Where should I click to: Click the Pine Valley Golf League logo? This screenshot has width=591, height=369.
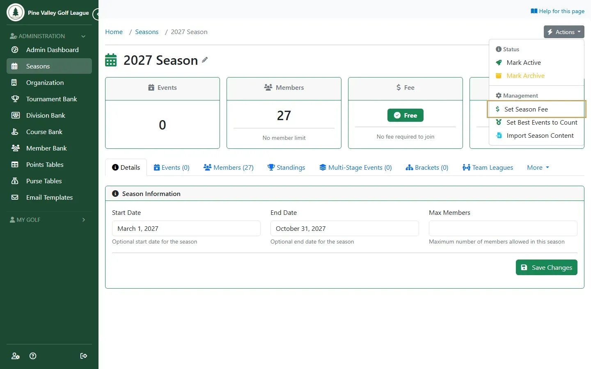(16, 12)
